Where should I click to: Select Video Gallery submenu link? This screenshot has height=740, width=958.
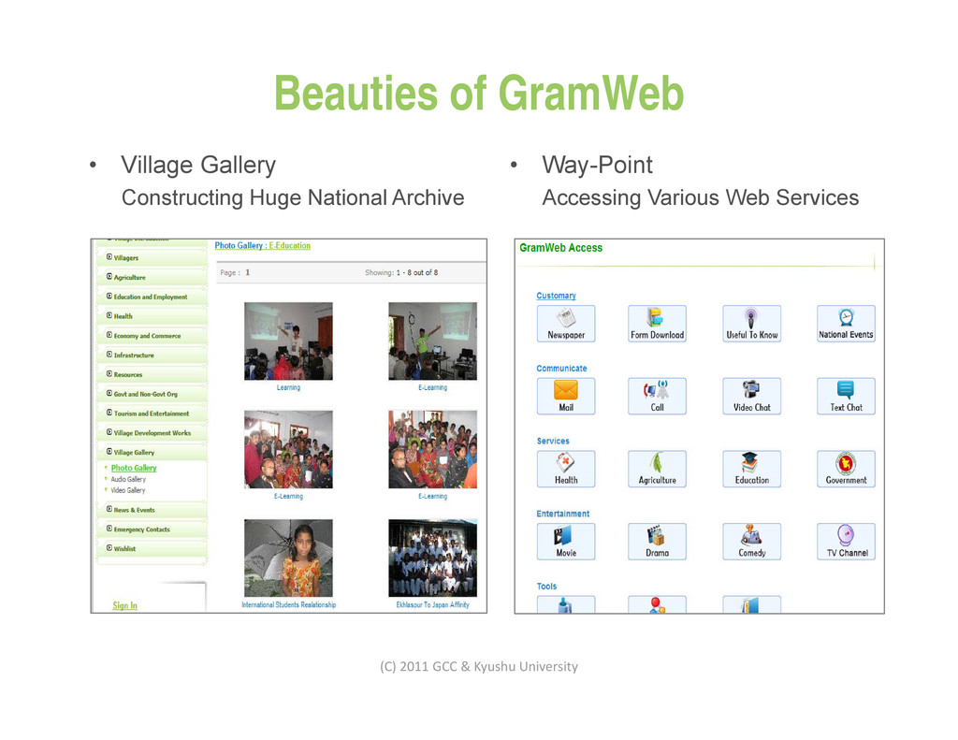pyautogui.click(x=127, y=490)
